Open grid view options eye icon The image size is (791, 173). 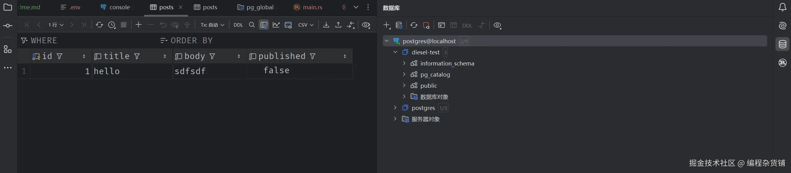pyautogui.click(x=366, y=25)
